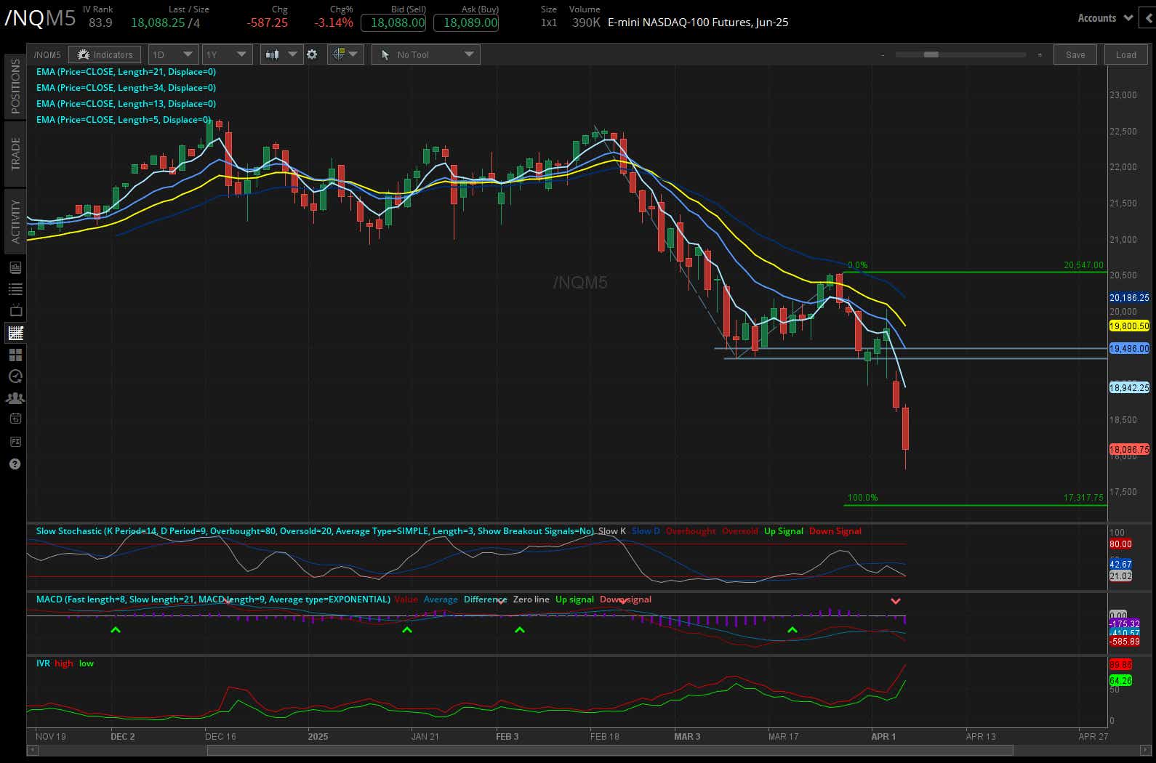Open the crosshair mode dropdown
This screenshot has width=1156, height=763.
point(345,54)
